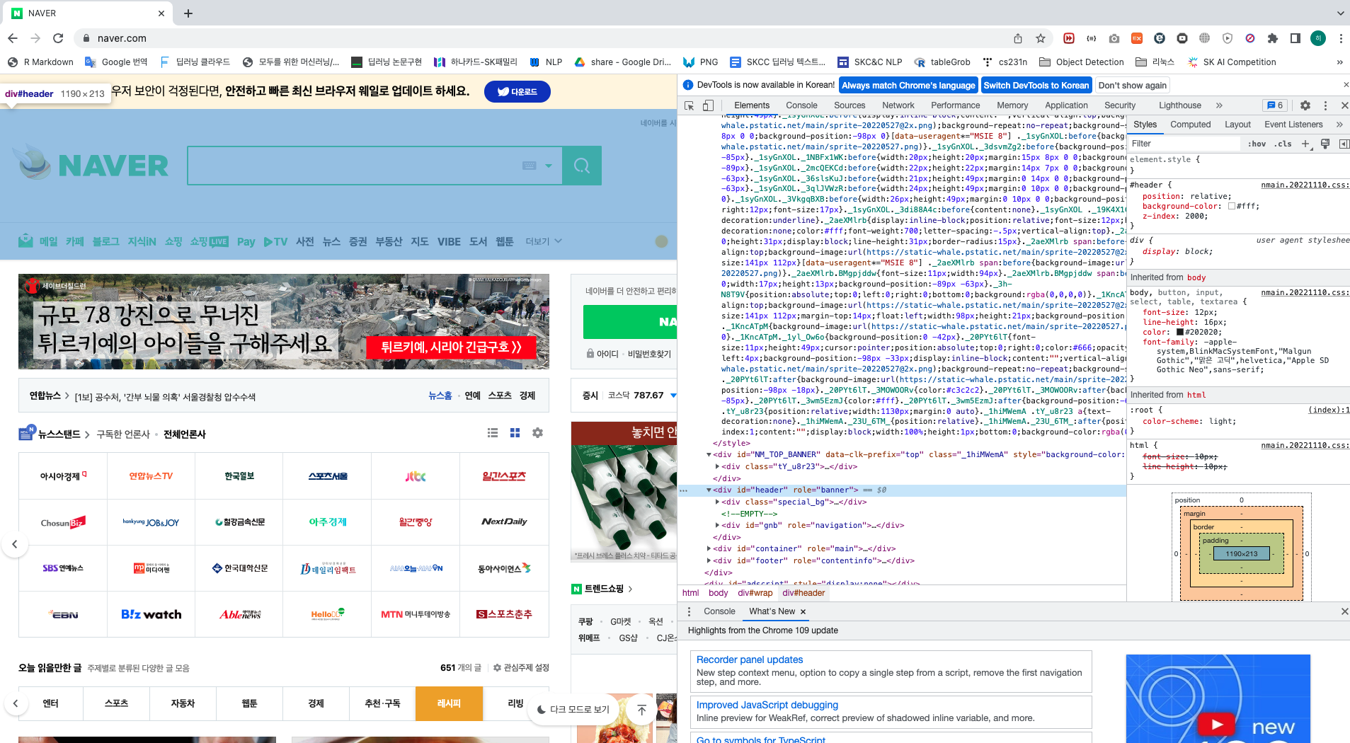Reload the page with the refresh icon
Screen dimensions: 1350x743
(x=58, y=38)
